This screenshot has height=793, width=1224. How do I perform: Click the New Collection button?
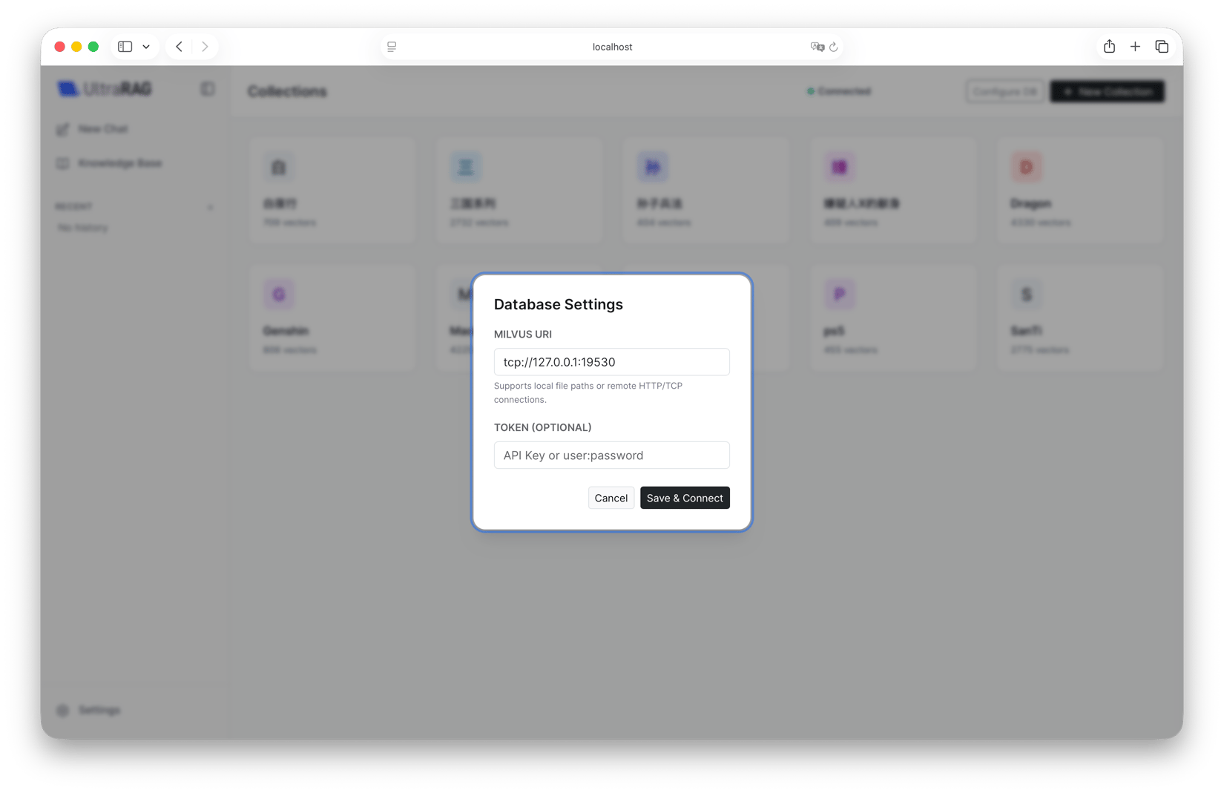1107,91
